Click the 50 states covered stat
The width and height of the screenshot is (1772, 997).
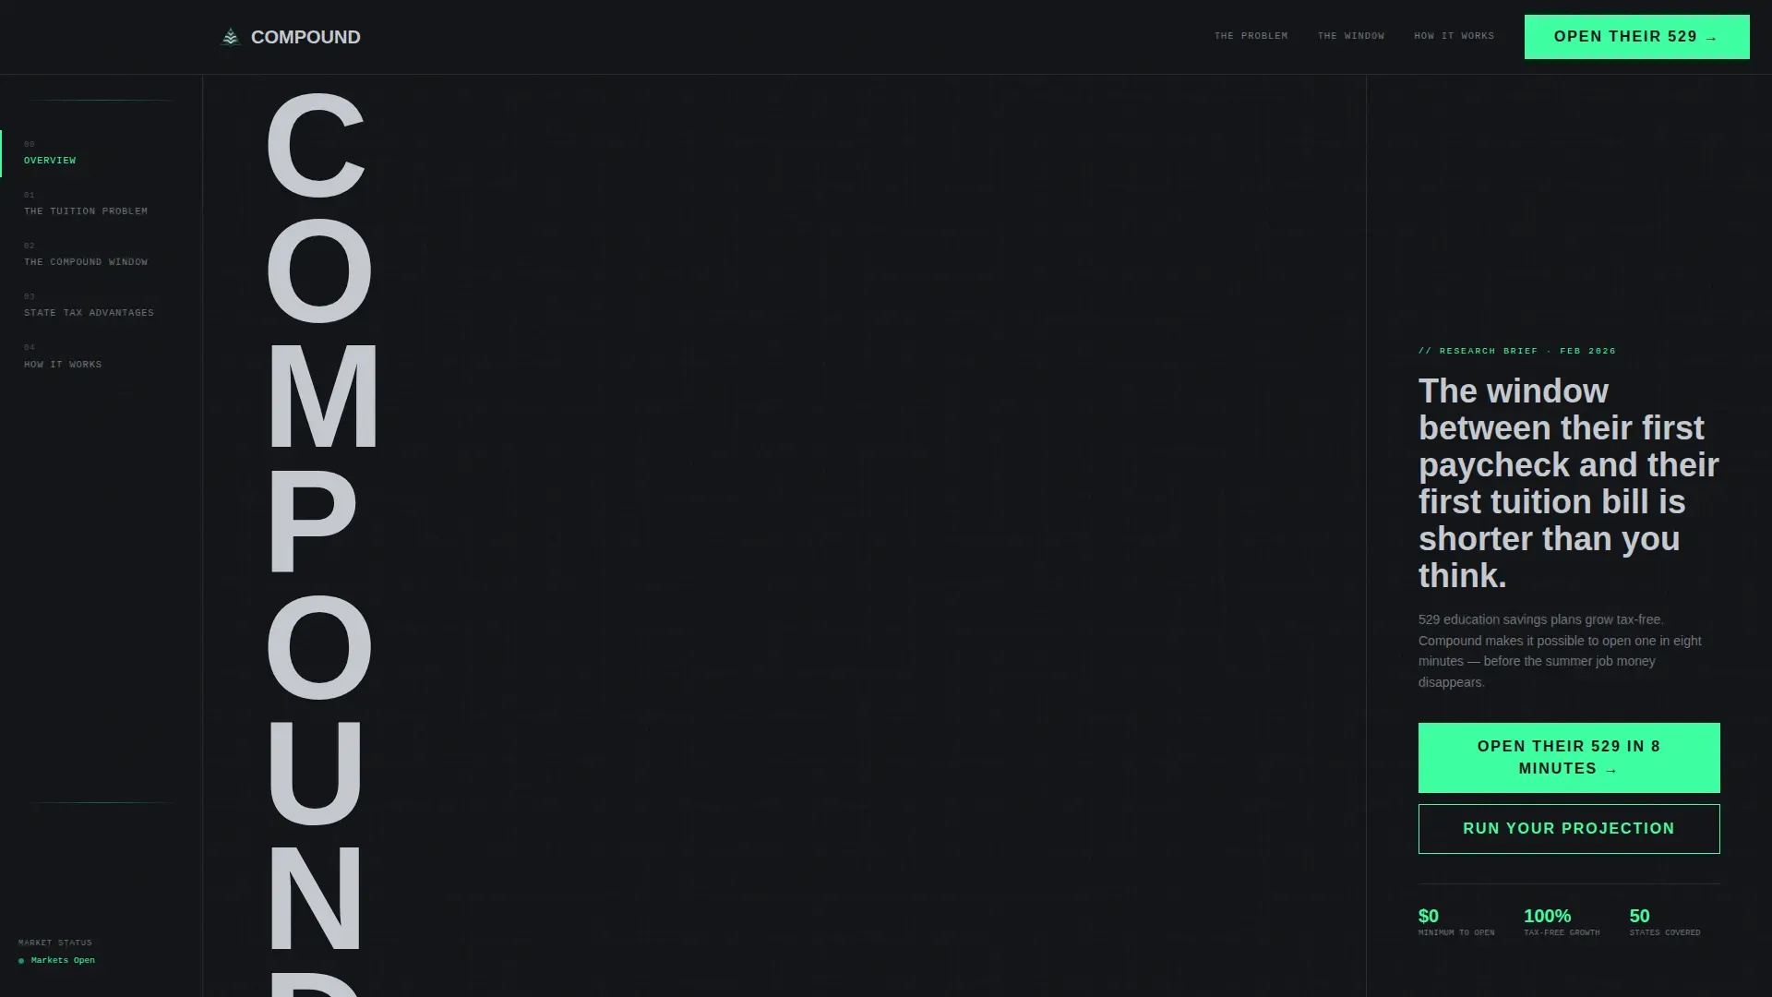1665,922
